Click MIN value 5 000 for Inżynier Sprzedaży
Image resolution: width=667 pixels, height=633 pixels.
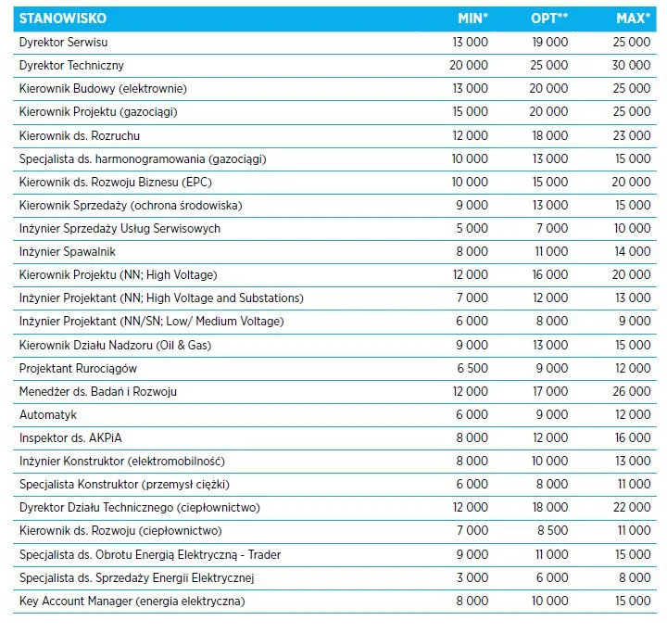(472, 228)
